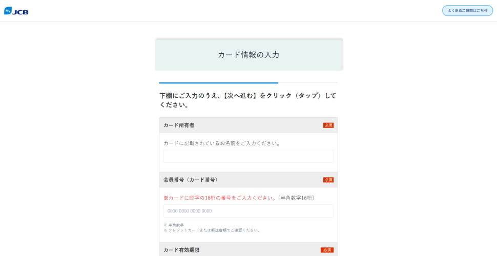Click the 必須 badge beside カード所有者
This screenshot has height=256, width=497.
328,125
